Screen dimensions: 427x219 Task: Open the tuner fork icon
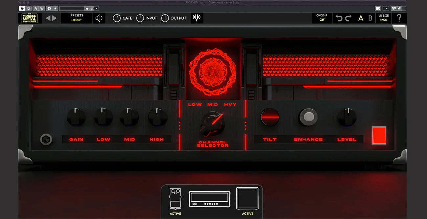click(197, 18)
